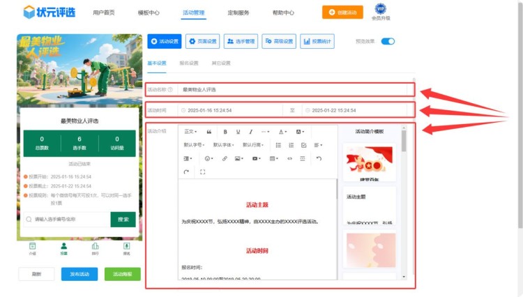This screenshot has height=297, width=523.
Task: Turn off the 预览效果 preview switch
Action: tap(388, 41)
